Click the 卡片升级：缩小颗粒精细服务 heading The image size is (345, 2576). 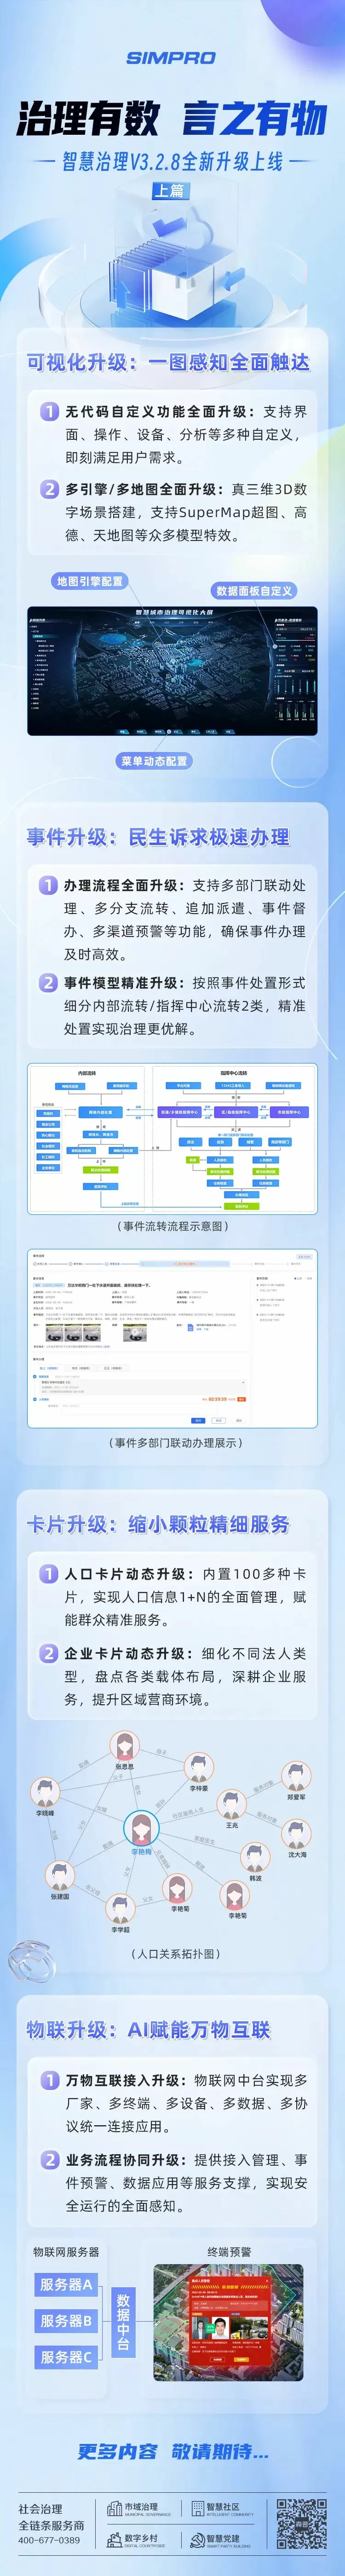point(158,1524)
